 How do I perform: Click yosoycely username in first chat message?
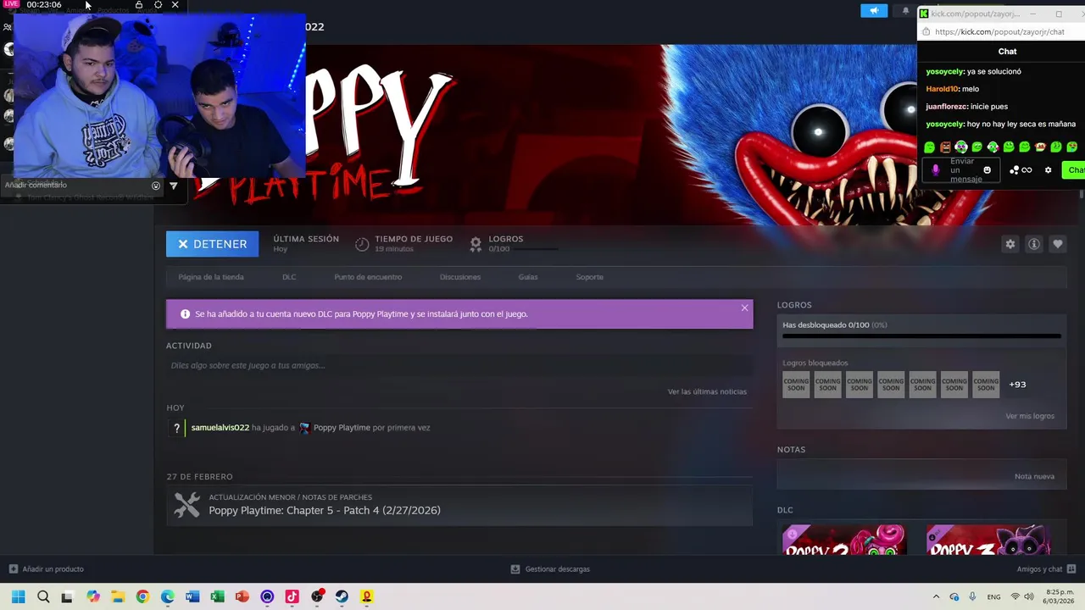click(945, 72)
